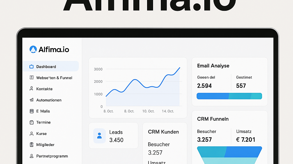The image size is (293, 164).
Task: Click the Termine calendar icon
Action: [x=31, y=122]
